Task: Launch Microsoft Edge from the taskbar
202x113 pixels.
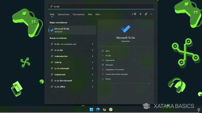Action: click(x=98, y=109)
